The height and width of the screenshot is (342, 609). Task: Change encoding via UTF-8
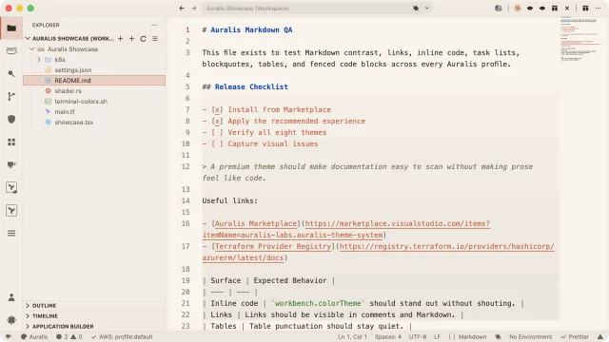(418, 336)
